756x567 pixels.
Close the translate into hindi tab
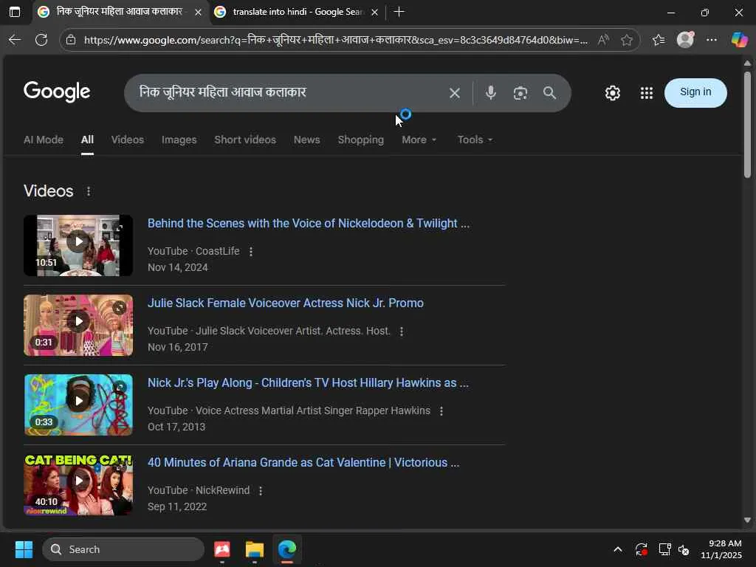click(374, 12)
